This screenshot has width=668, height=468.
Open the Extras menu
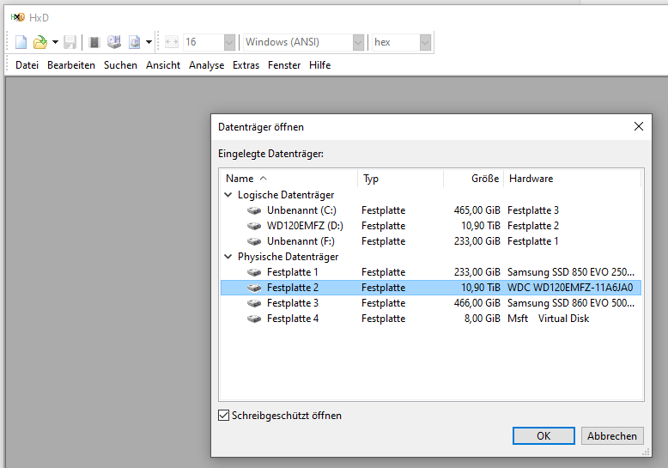246,65
